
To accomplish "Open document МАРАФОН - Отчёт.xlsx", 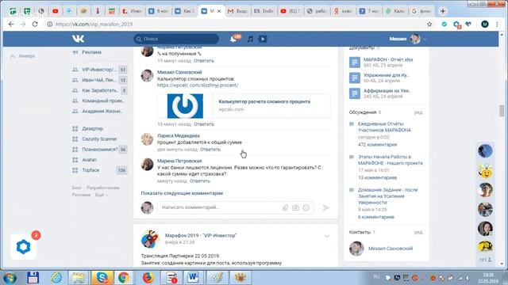I will click(x=388, y=60).
